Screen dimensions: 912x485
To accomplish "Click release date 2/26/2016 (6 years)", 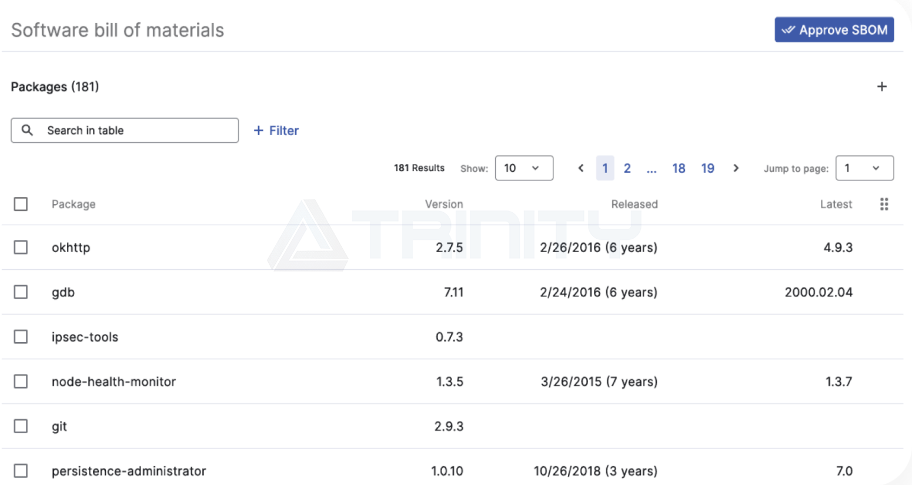I will pyautogui.click(x=599, y=247).
